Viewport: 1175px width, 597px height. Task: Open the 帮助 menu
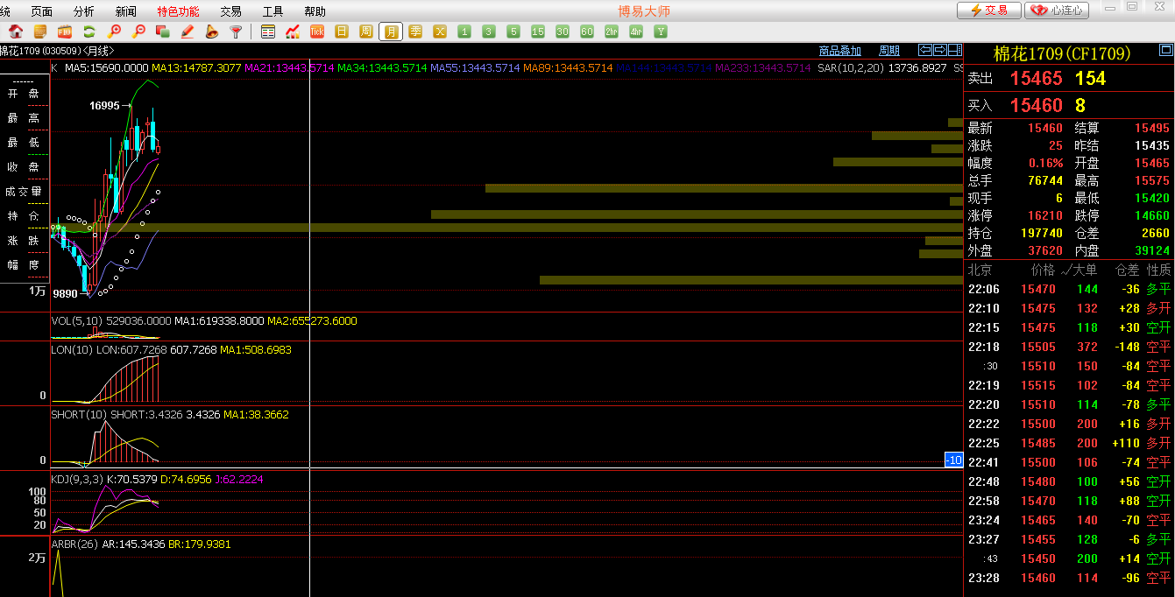315,11
